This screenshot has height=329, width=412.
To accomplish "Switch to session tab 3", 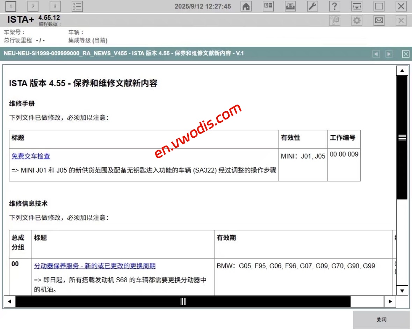I will (x=55, y=6).
